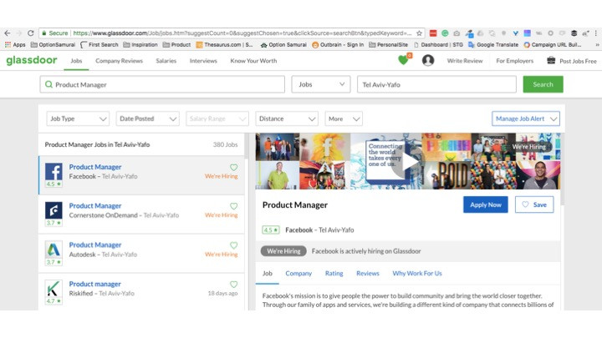Click the browser address bar URL
The width and height of the screenshot is (602, 338).
(x=242, y=33)
